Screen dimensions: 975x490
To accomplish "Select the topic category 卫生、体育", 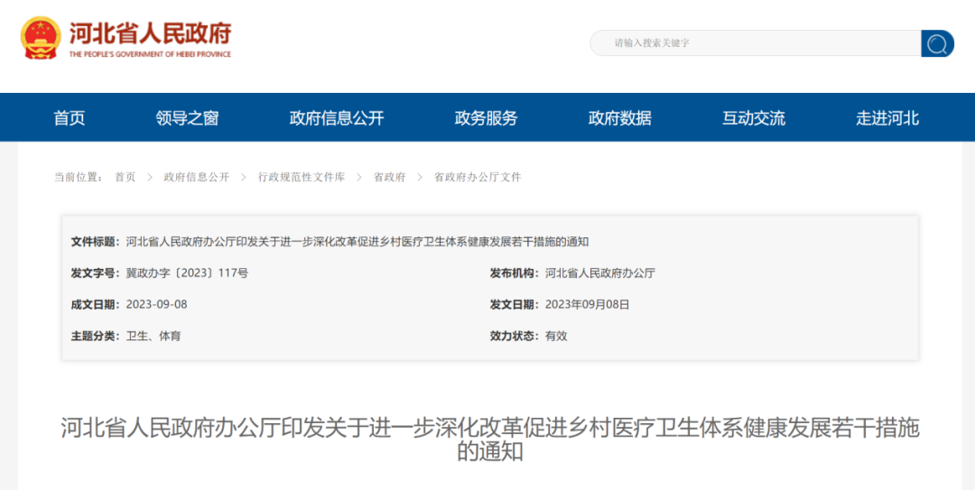I will [153, 337].
